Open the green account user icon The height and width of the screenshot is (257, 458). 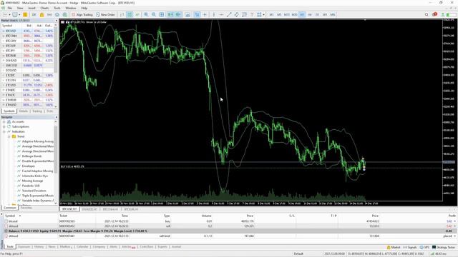point(443,14)
